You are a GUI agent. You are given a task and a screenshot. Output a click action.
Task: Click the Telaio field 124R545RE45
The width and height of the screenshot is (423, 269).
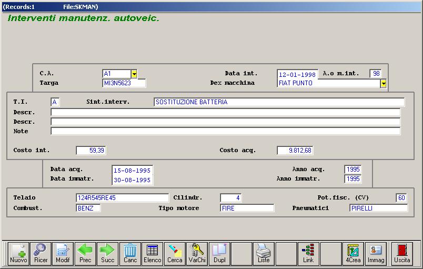tap(122, 197)
